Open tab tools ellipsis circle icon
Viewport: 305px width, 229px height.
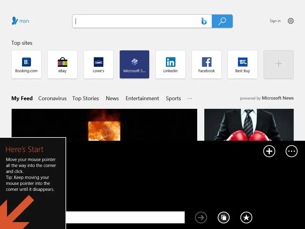(x=292, y=151)
